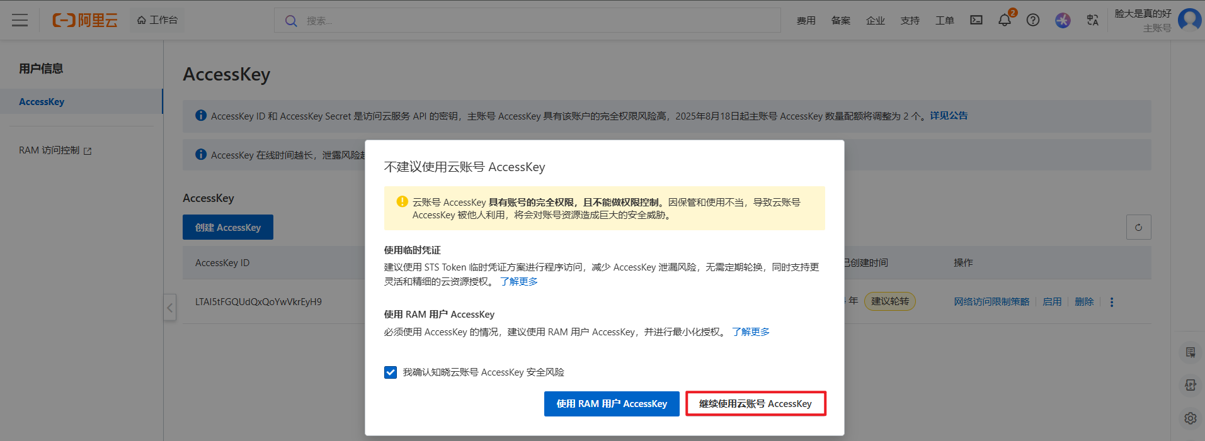Viewport: 1205px width, 441px height.
Task: Open the settings gear on right edge
Action: tap(1191, 418)
